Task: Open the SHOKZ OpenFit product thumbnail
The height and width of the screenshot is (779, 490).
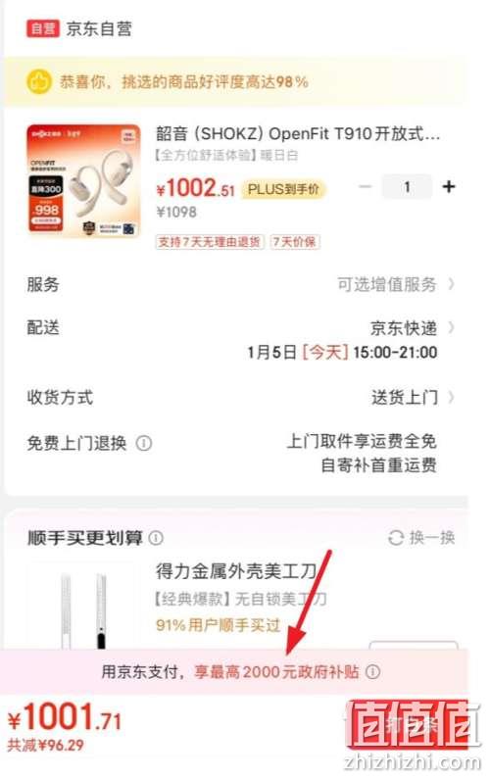Action: [x=83, y=180]
